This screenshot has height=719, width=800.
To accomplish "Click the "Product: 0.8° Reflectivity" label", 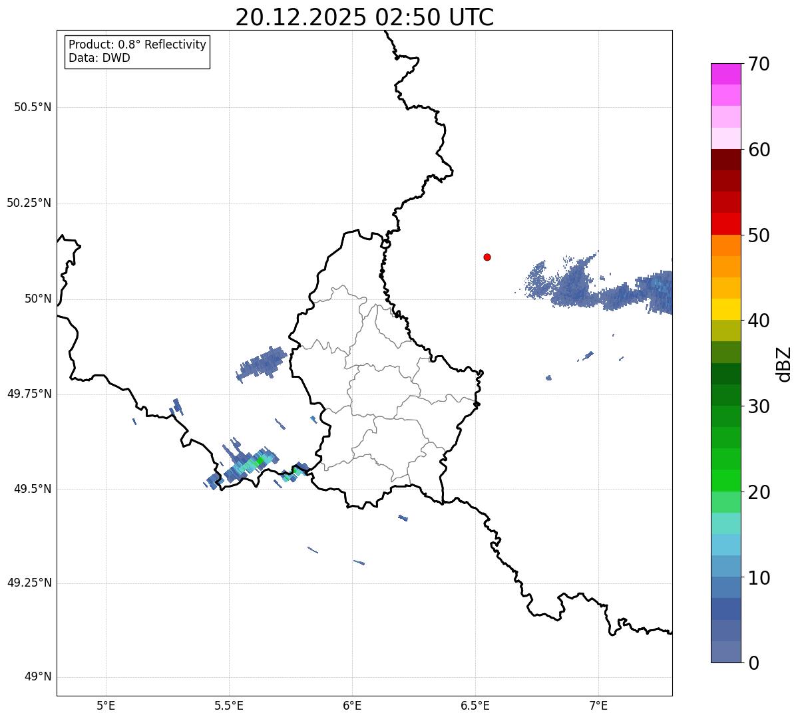I will [x=138, y=45].
